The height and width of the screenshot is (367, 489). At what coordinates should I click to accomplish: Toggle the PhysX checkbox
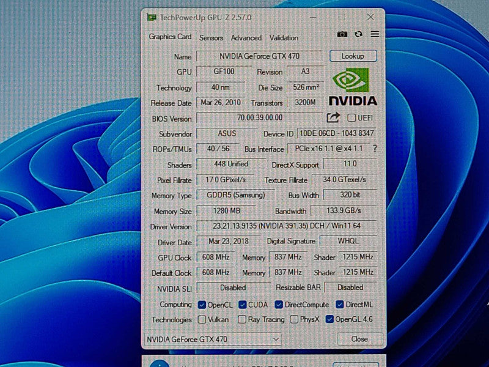click(294, 319)
